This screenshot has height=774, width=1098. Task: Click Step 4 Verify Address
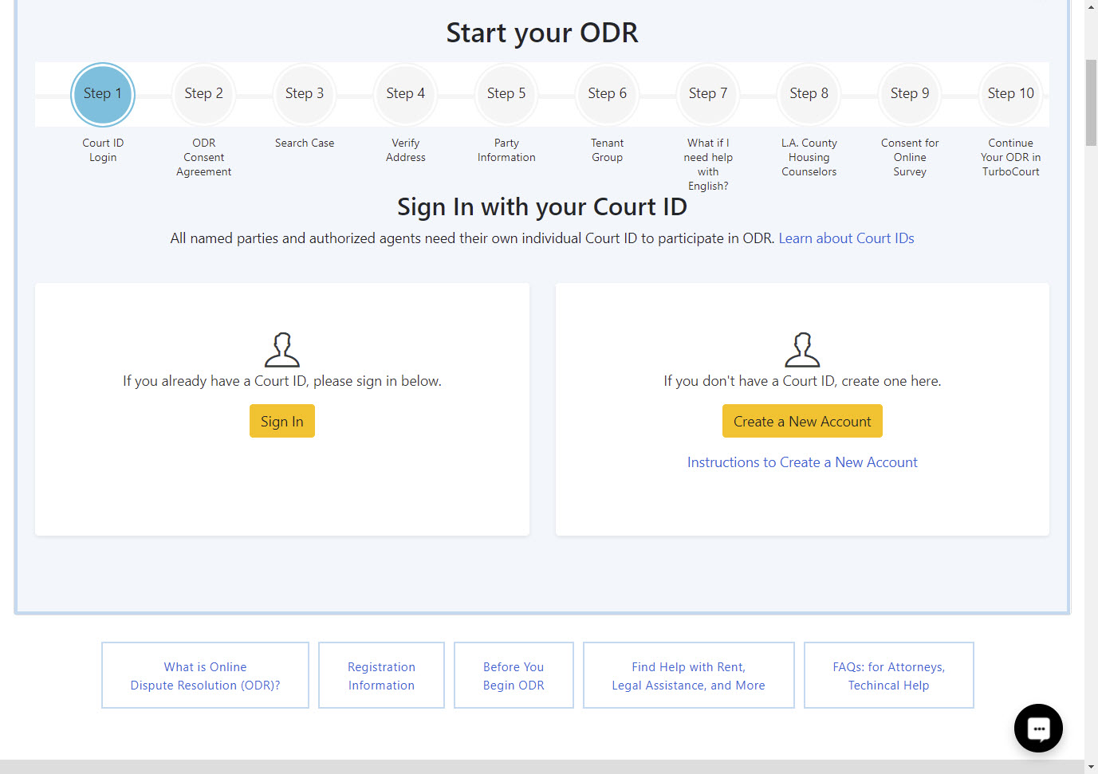click(405, 94)
